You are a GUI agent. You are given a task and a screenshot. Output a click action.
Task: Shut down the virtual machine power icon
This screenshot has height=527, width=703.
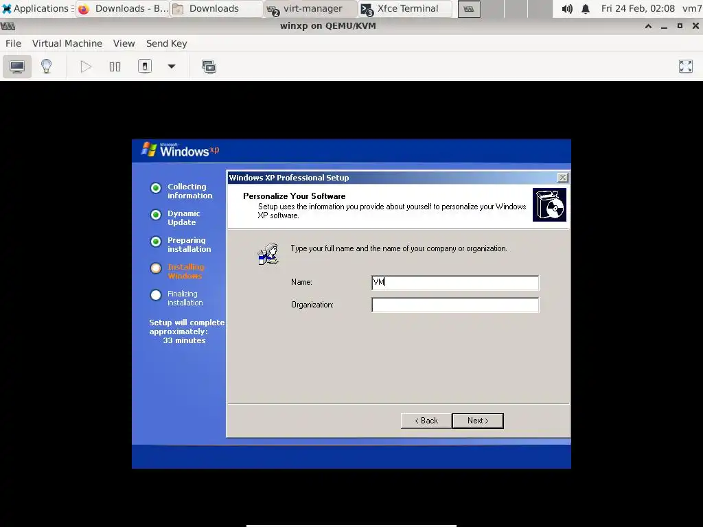pos(144,67)
